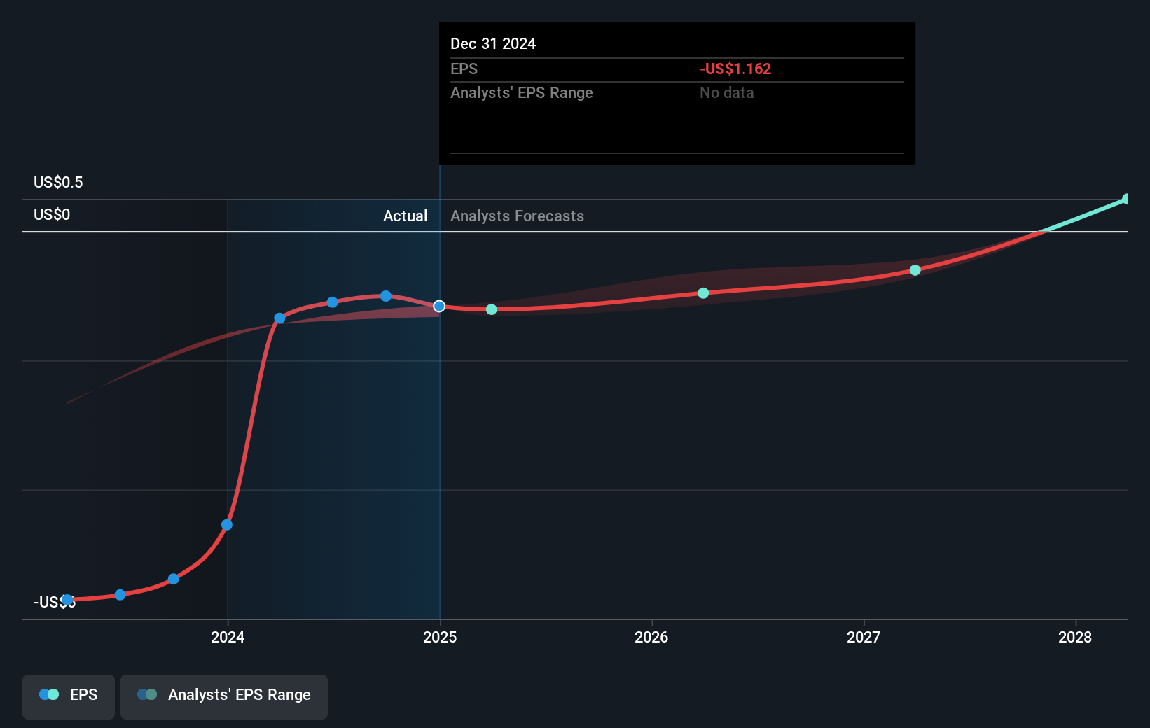The height and width of the screenshot is (728, 1150).
Task: Select the teal forecast point near 2026
Action: click(x=703, y=293)
